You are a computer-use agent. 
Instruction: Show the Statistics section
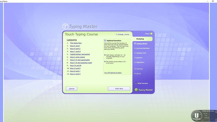point(140,62)
